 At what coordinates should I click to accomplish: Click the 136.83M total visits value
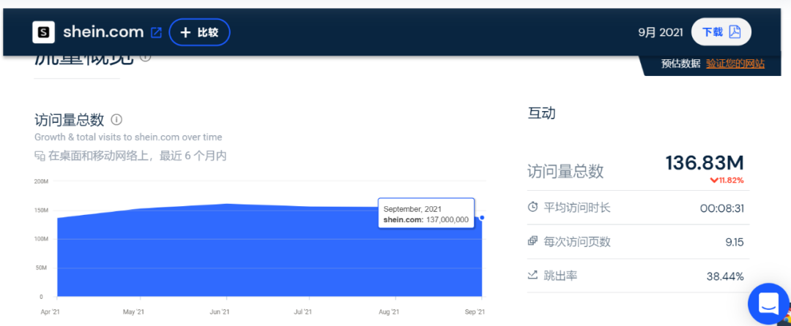tap(705, 163)
